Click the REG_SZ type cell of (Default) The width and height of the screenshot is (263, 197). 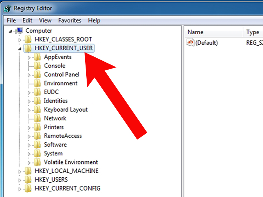point(254,43)
